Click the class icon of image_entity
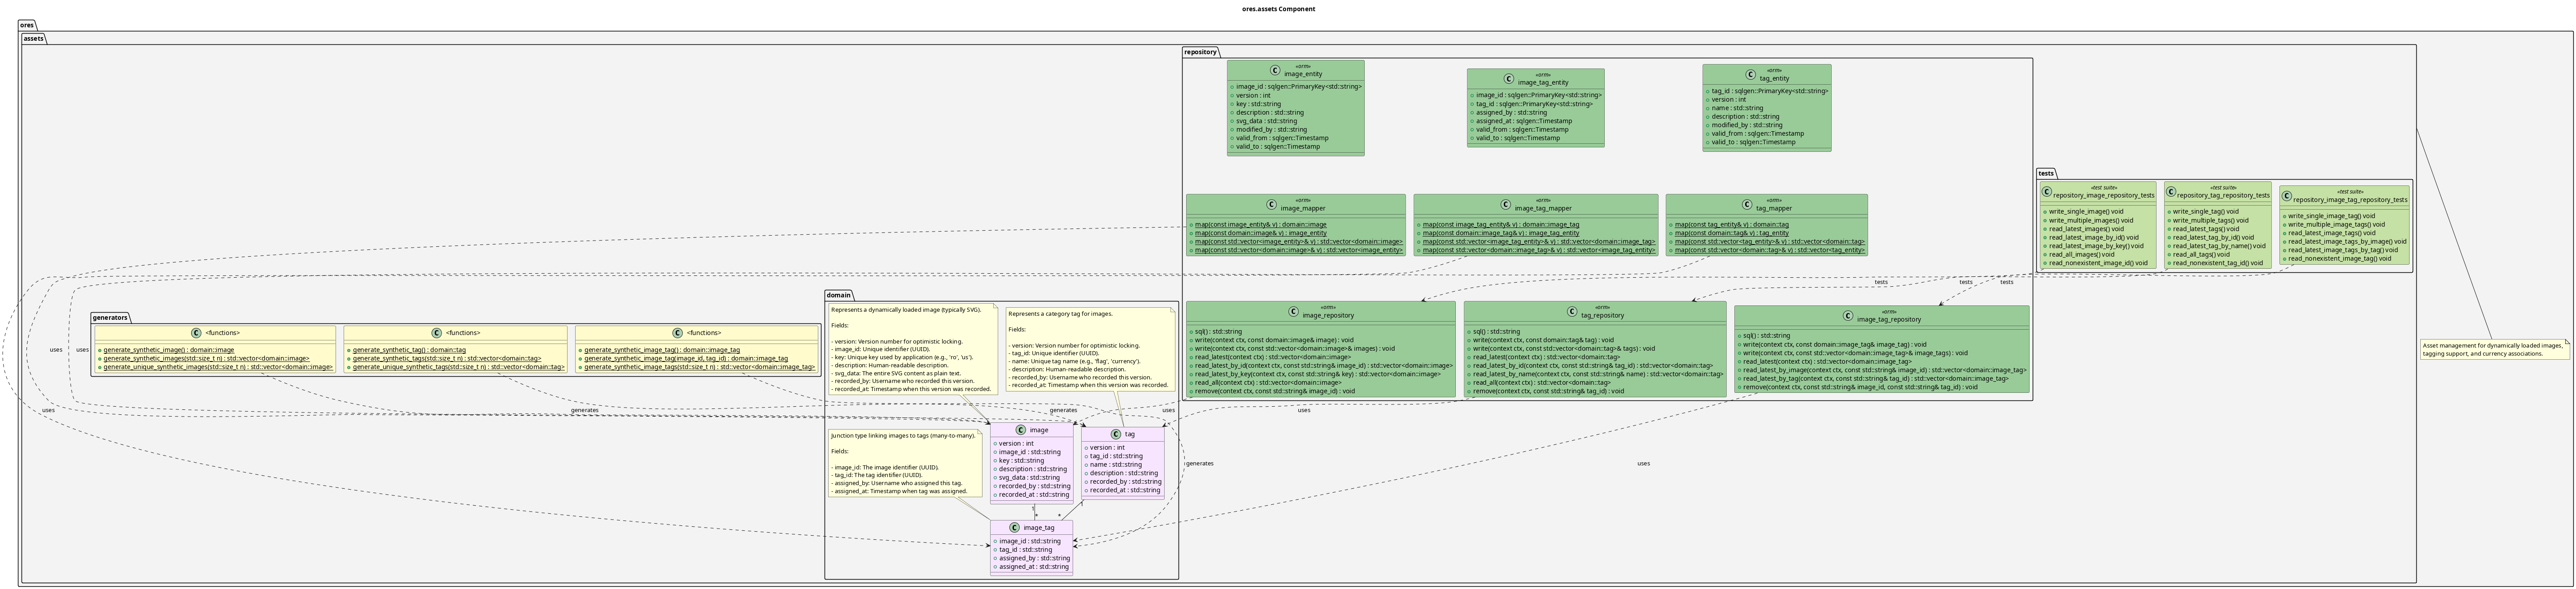This screenshot has width=2576, height=589. (x=1274, y=71)
